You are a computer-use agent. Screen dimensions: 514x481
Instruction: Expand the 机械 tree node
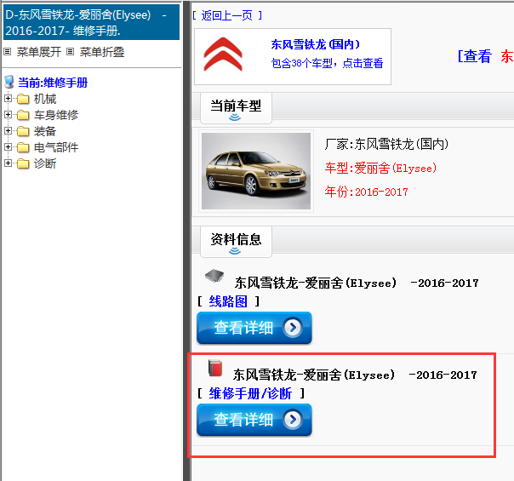[9, 99]
